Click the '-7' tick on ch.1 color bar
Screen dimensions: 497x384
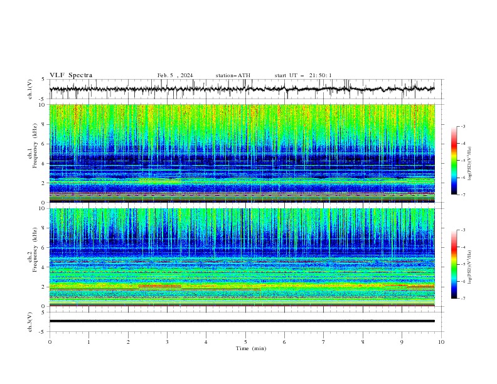coord(463,195)
